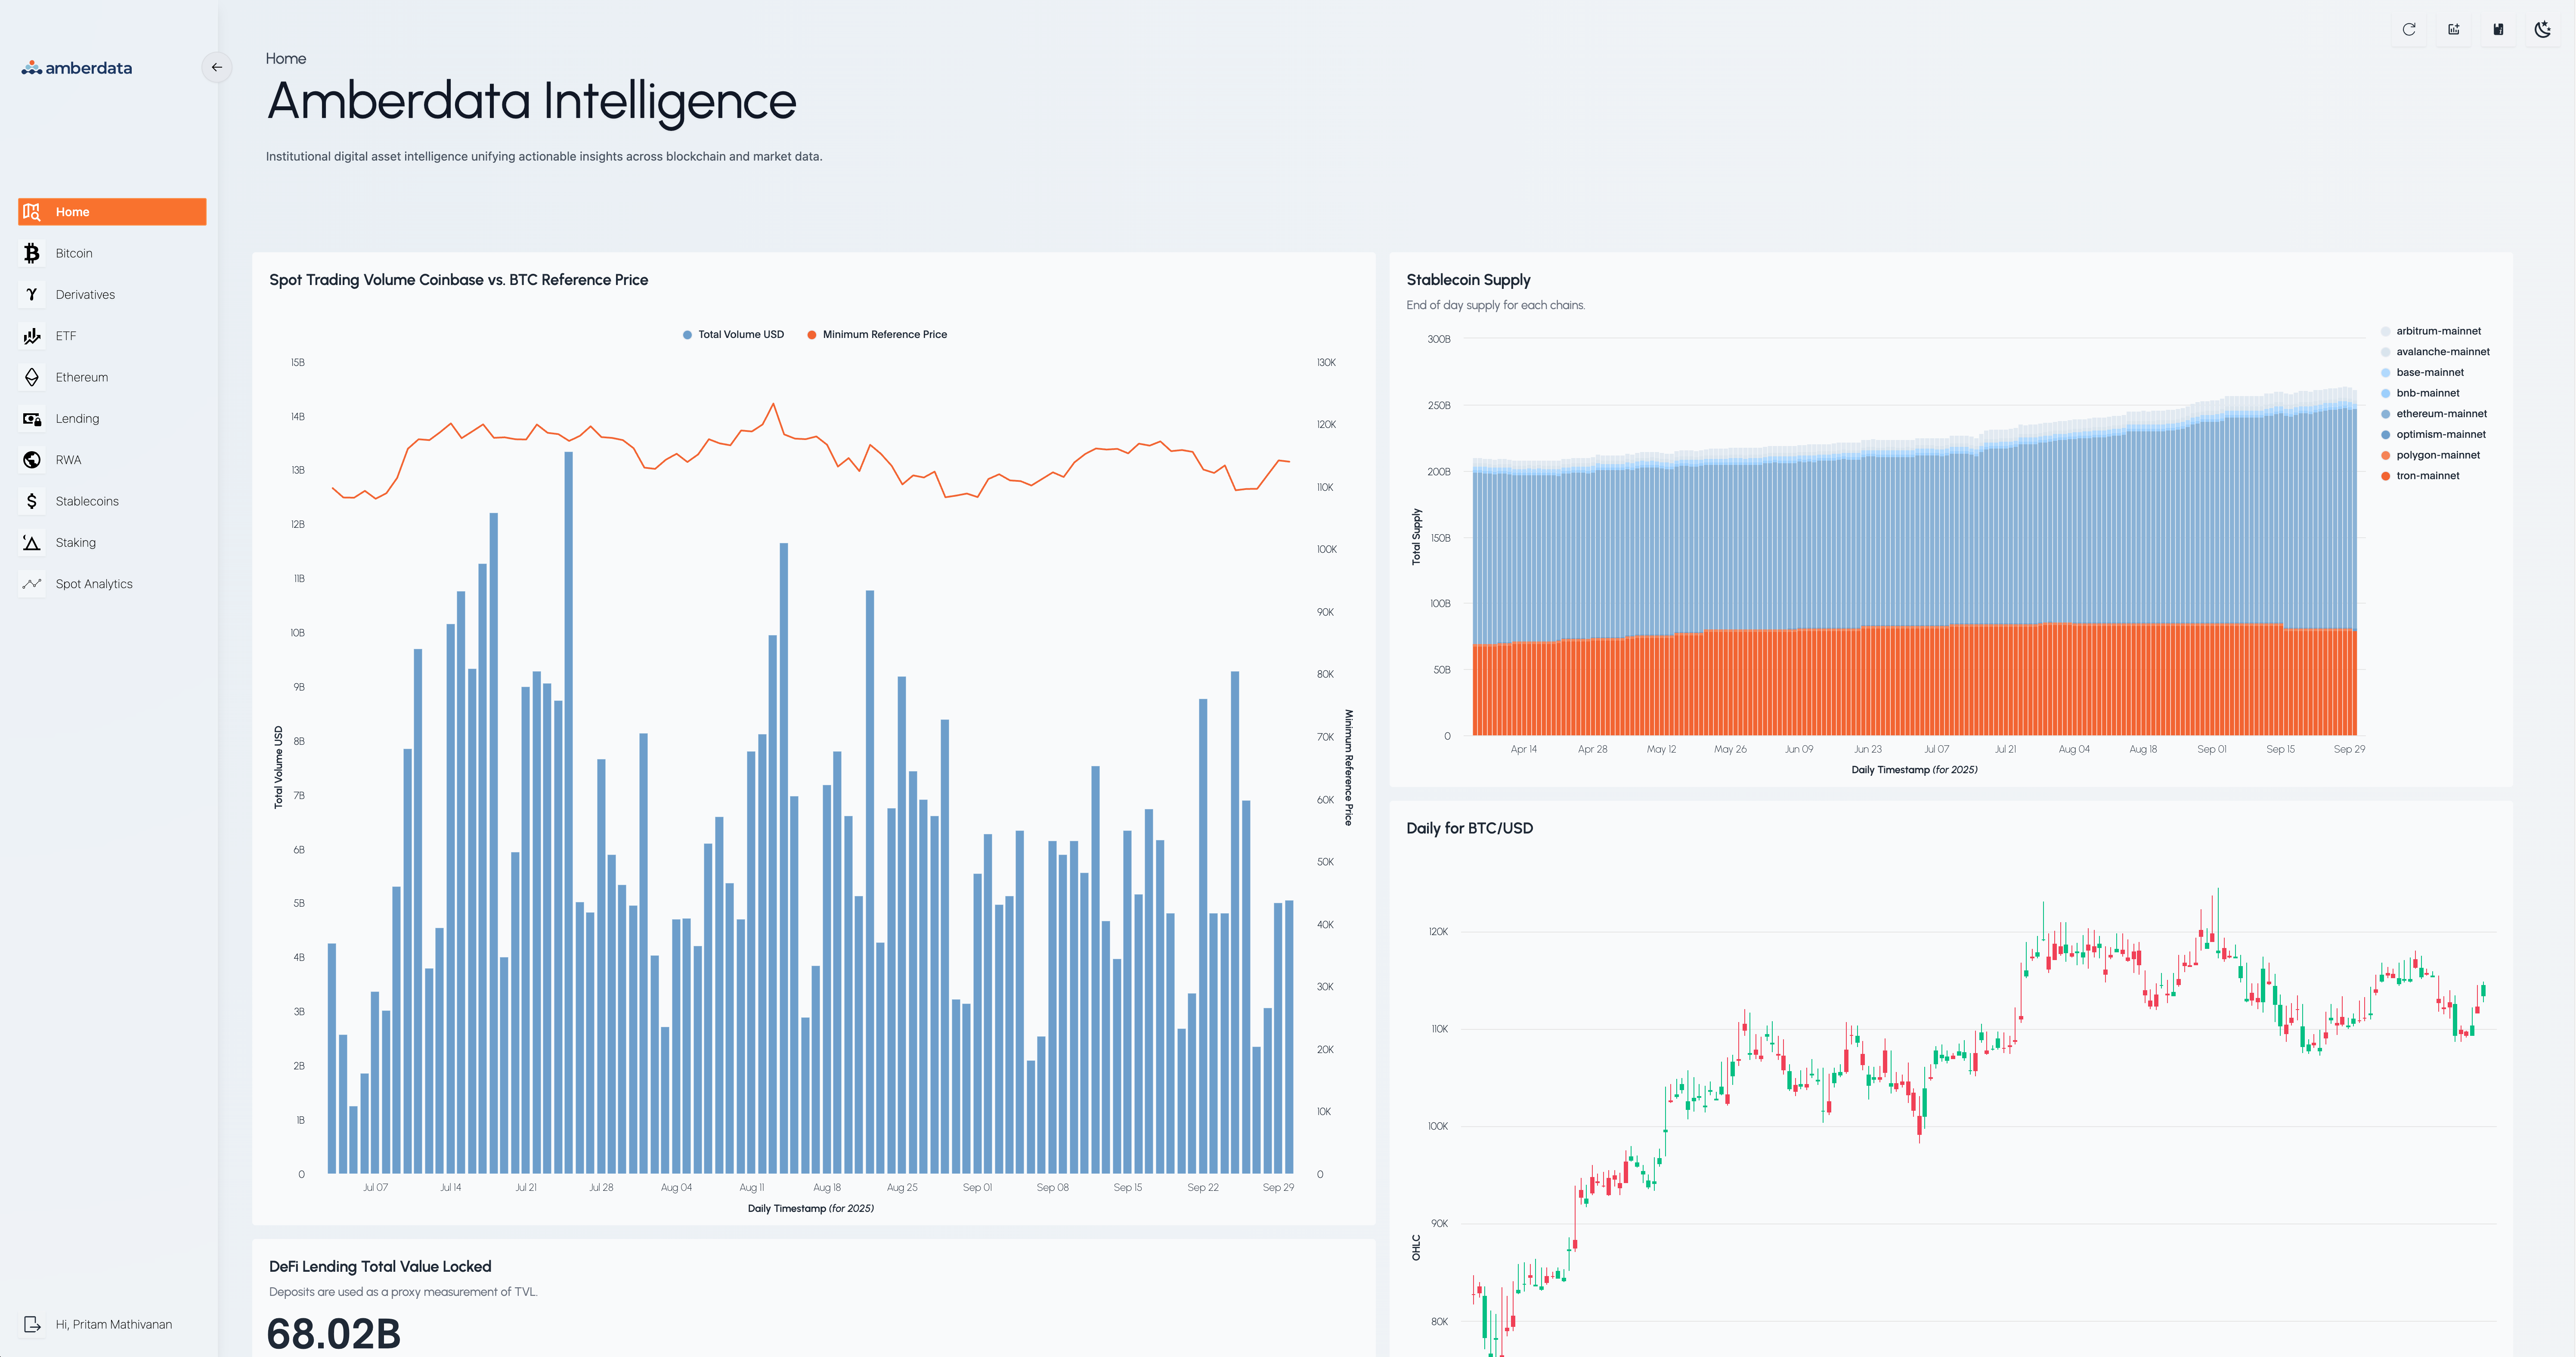
Task: Toggle Total Volume USD legend series
Action: click(x=740, y=335)
